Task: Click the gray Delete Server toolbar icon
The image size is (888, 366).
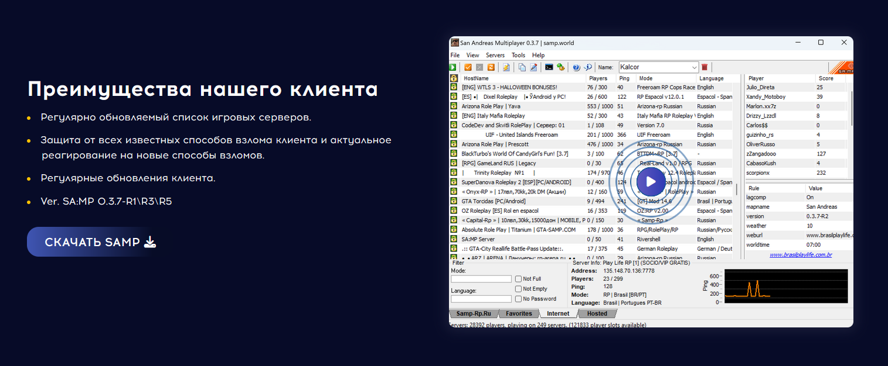Action: 479,67
